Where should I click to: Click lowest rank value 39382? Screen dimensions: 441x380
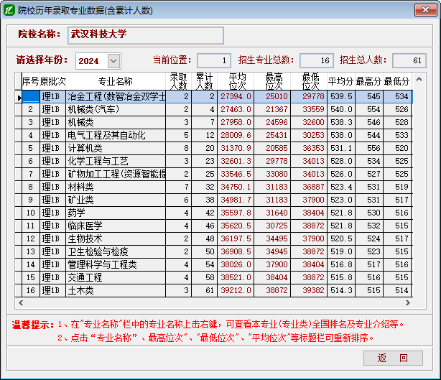point(309,290)
